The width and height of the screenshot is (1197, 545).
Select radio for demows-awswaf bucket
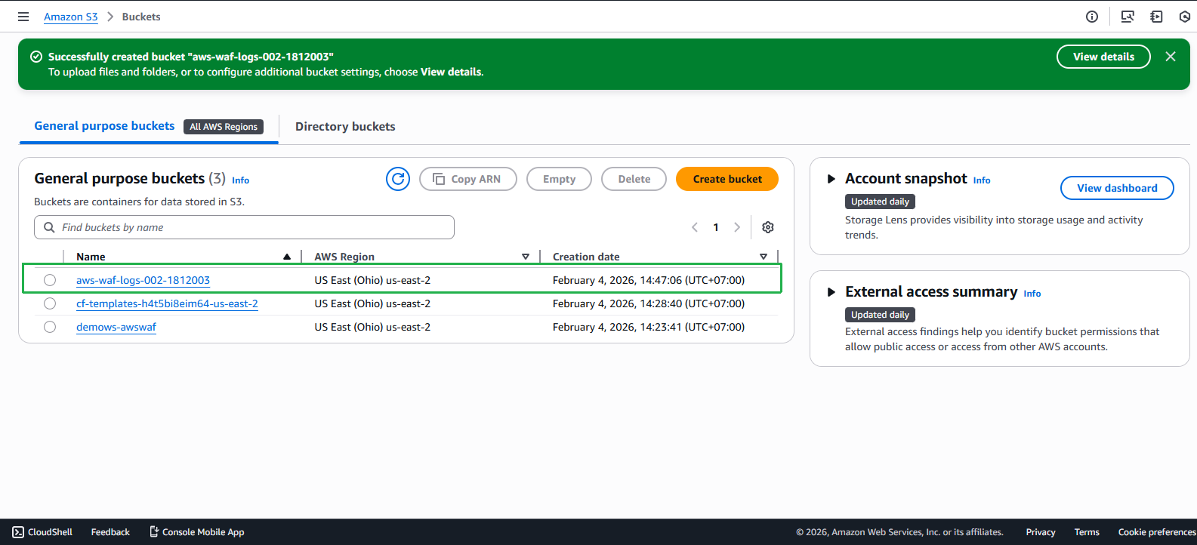click(x=50, y=327)
